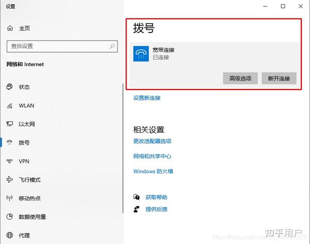The width and height of the screenshot is (310, 244).
Task: Select the 宽带连接 connection name
Action: click(163, 50)
